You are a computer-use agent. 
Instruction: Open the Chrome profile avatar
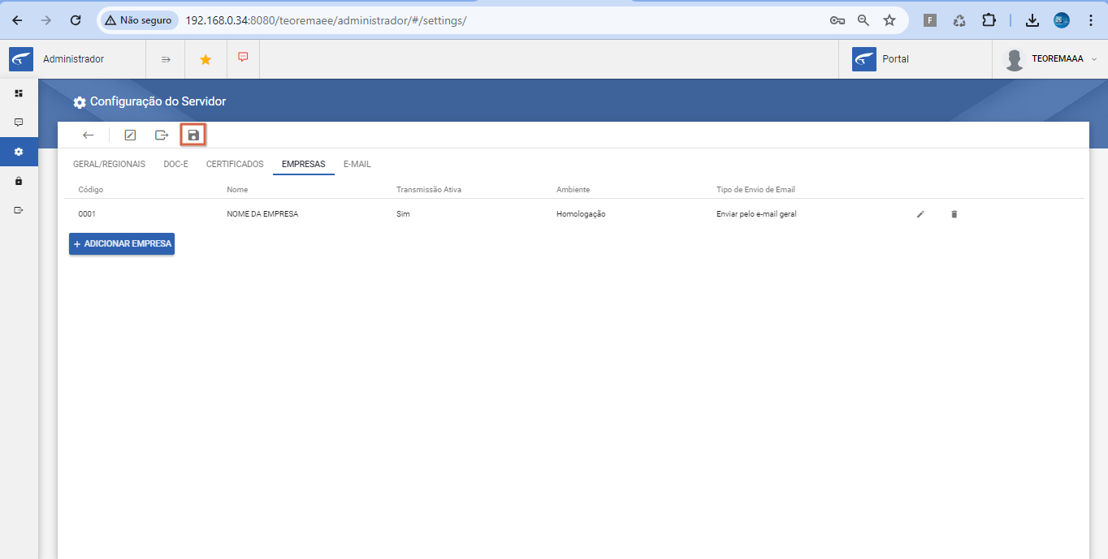[1062, 20]
